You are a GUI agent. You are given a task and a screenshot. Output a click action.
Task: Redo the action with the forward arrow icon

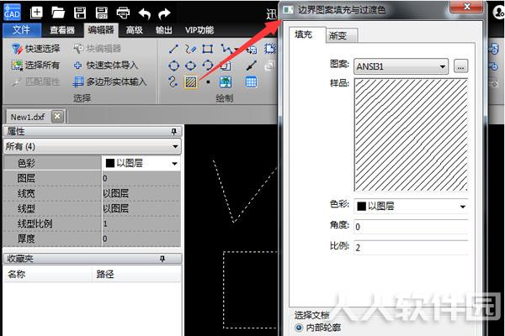click(x=165, y=13)
